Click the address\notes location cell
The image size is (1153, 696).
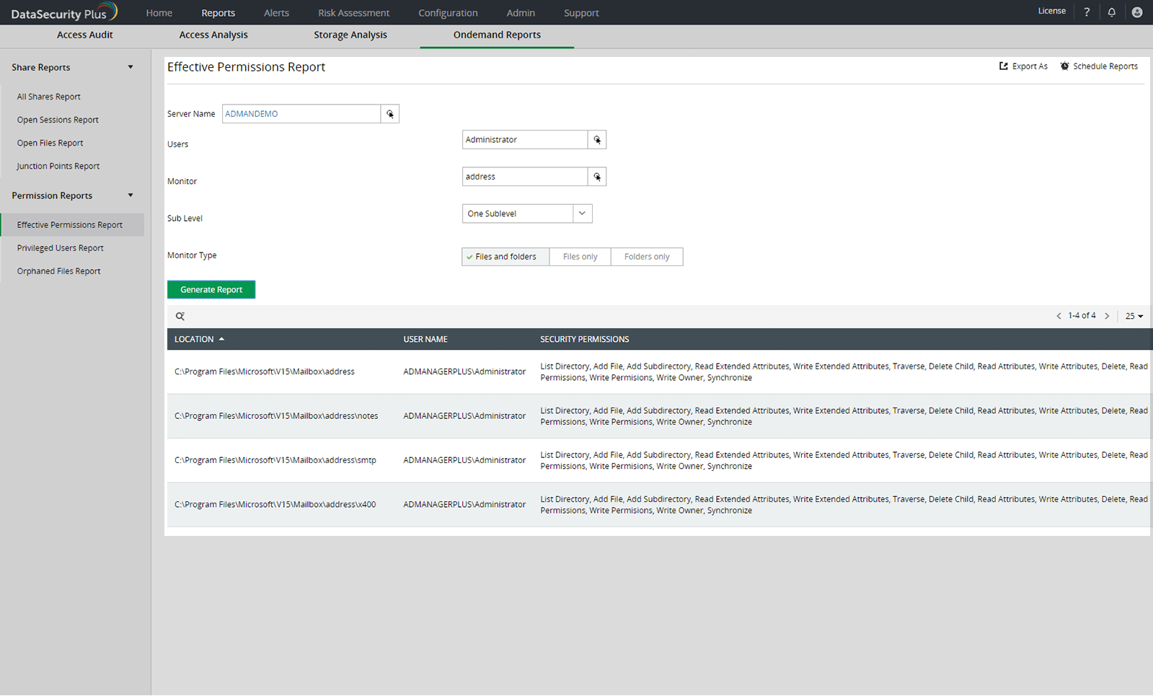click(x=276, y=416)
